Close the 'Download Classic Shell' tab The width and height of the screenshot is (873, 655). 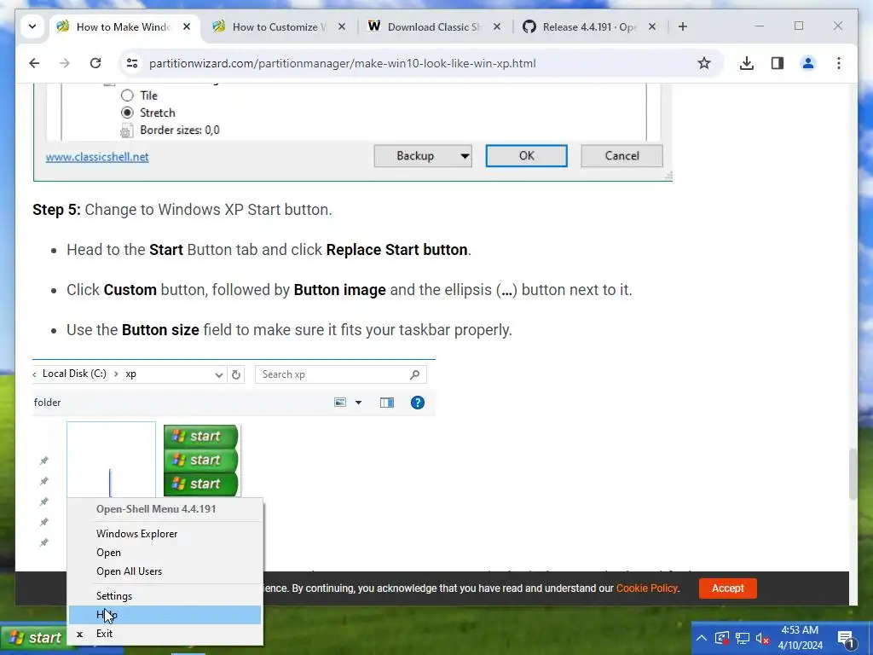pyautogui.click(x=497, y=26)
